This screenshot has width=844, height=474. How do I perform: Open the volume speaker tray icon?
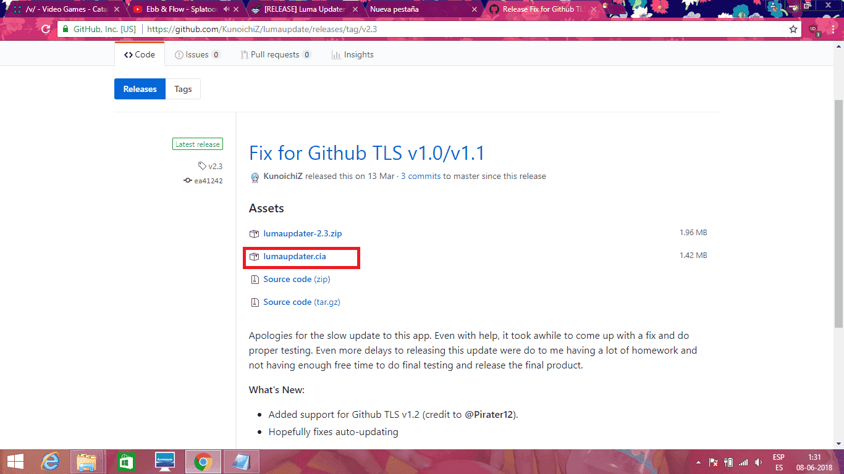758,462
